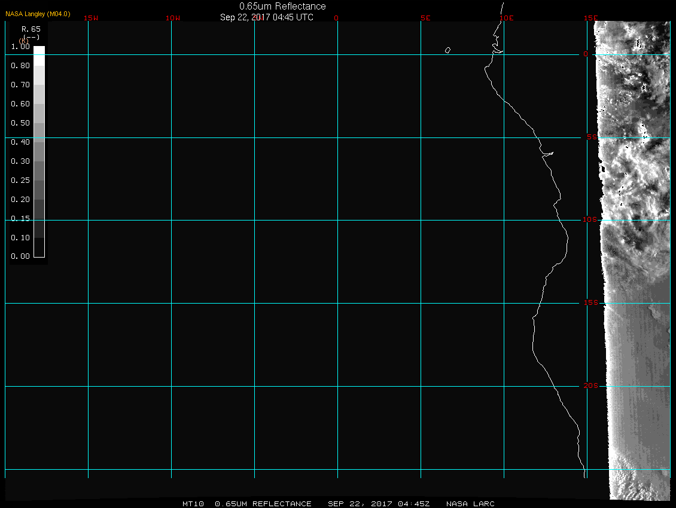Click the 5S latitude label

[592, 137]
